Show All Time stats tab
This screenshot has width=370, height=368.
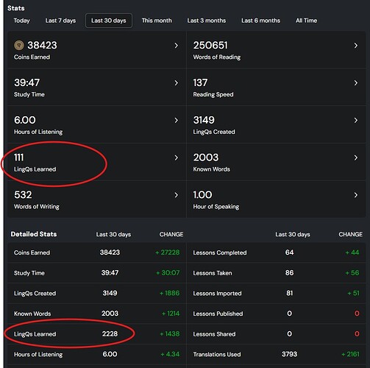tap(306, 21)
